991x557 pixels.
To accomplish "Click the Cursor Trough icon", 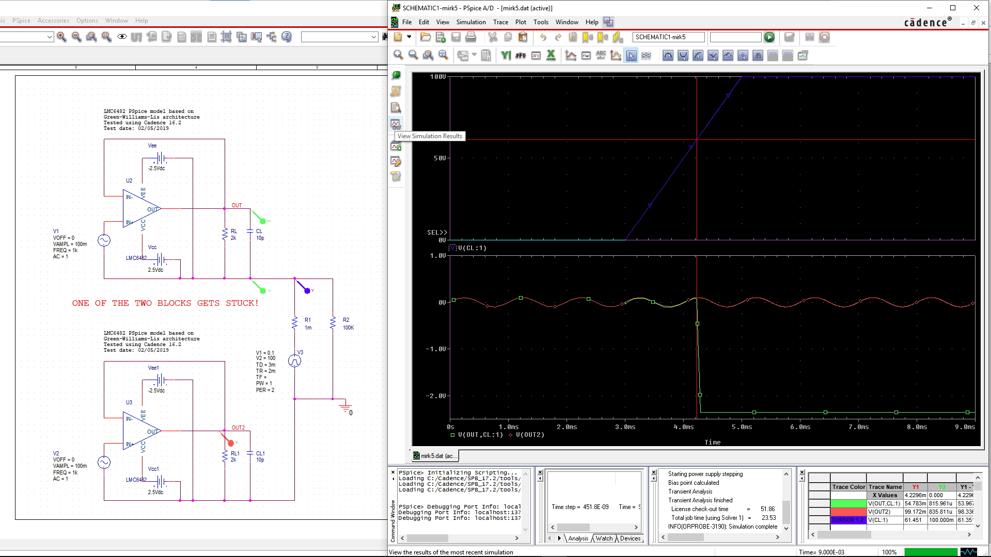I will pos(683,55).
